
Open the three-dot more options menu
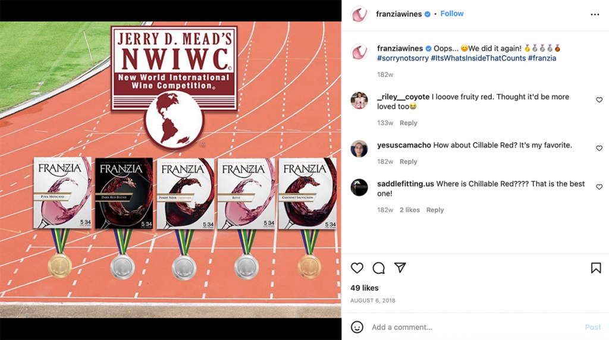[x=595, y=14]
